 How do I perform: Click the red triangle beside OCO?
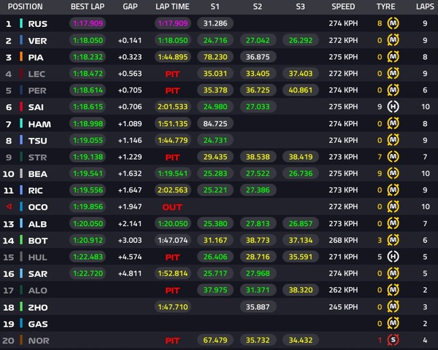tap(9, 206)
